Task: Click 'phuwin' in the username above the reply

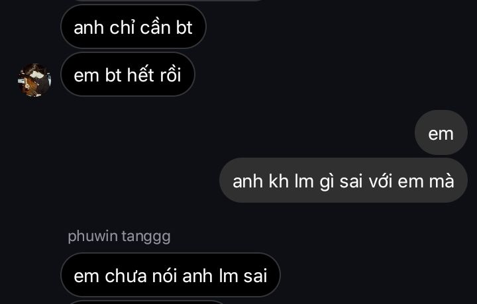Action: tap(93, 236)
